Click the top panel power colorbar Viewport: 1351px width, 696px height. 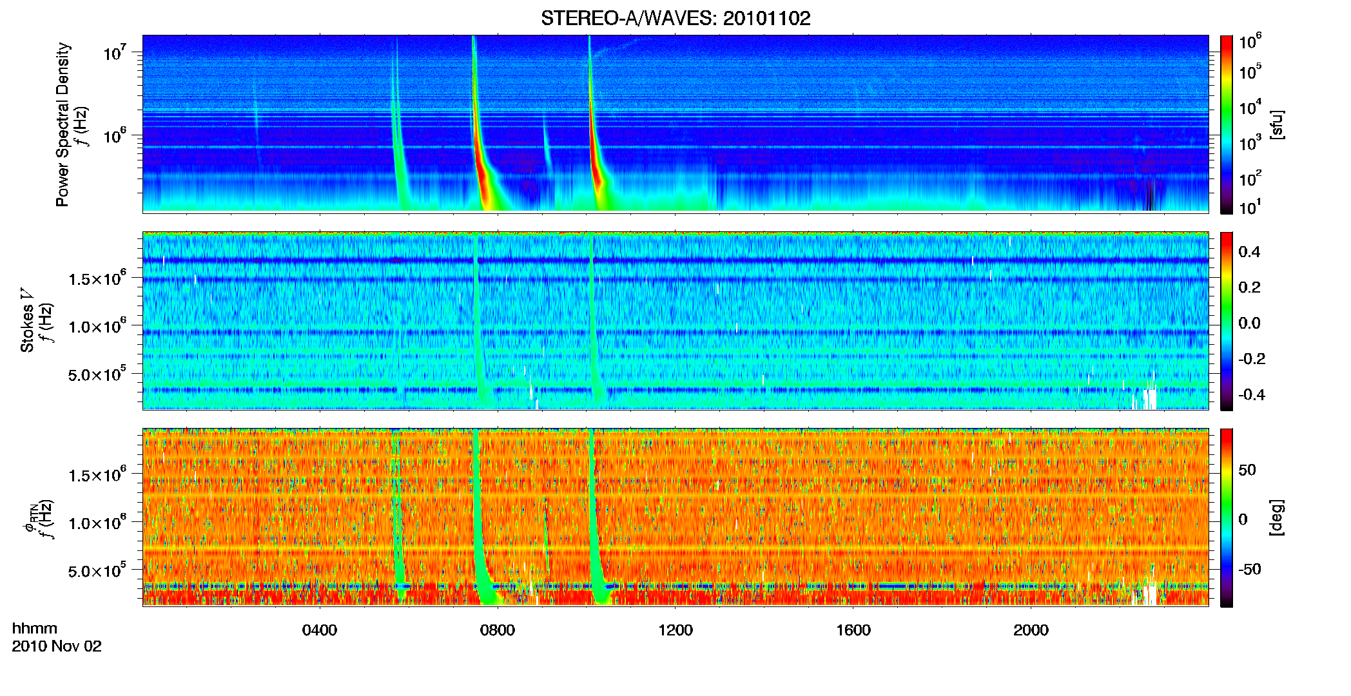pos(1227,124)
